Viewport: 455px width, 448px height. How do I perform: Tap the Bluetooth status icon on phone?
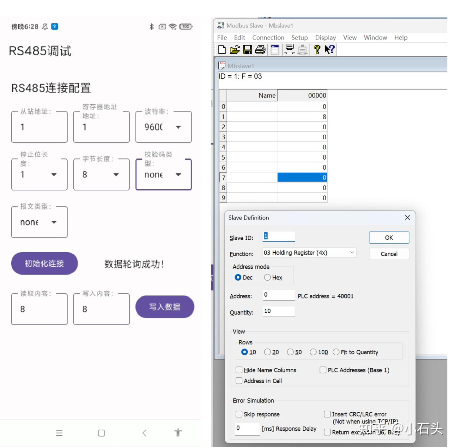click(152, 27)
